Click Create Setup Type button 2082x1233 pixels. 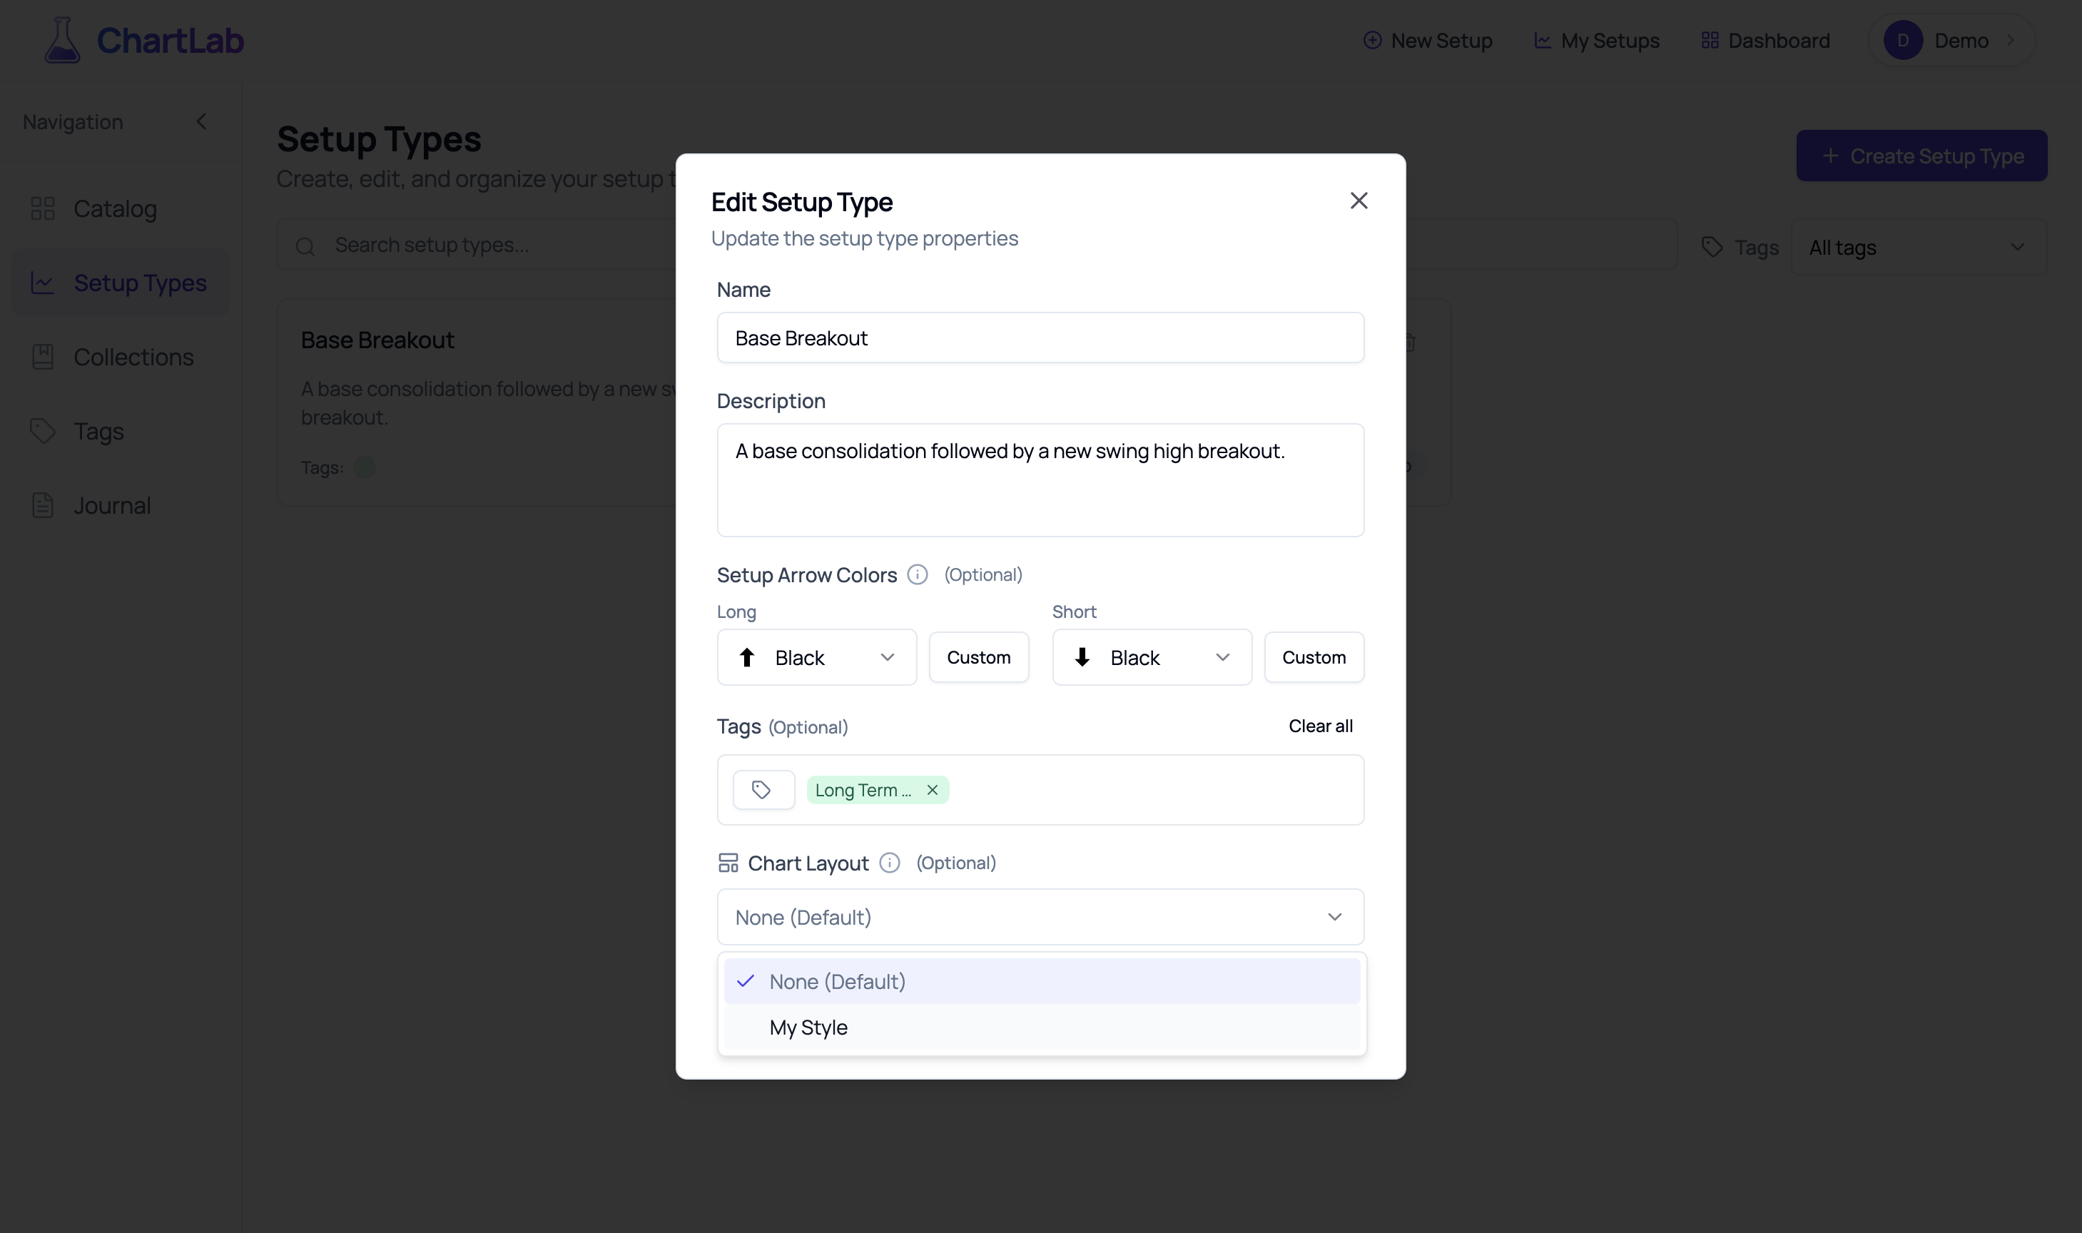point(1921,156)
